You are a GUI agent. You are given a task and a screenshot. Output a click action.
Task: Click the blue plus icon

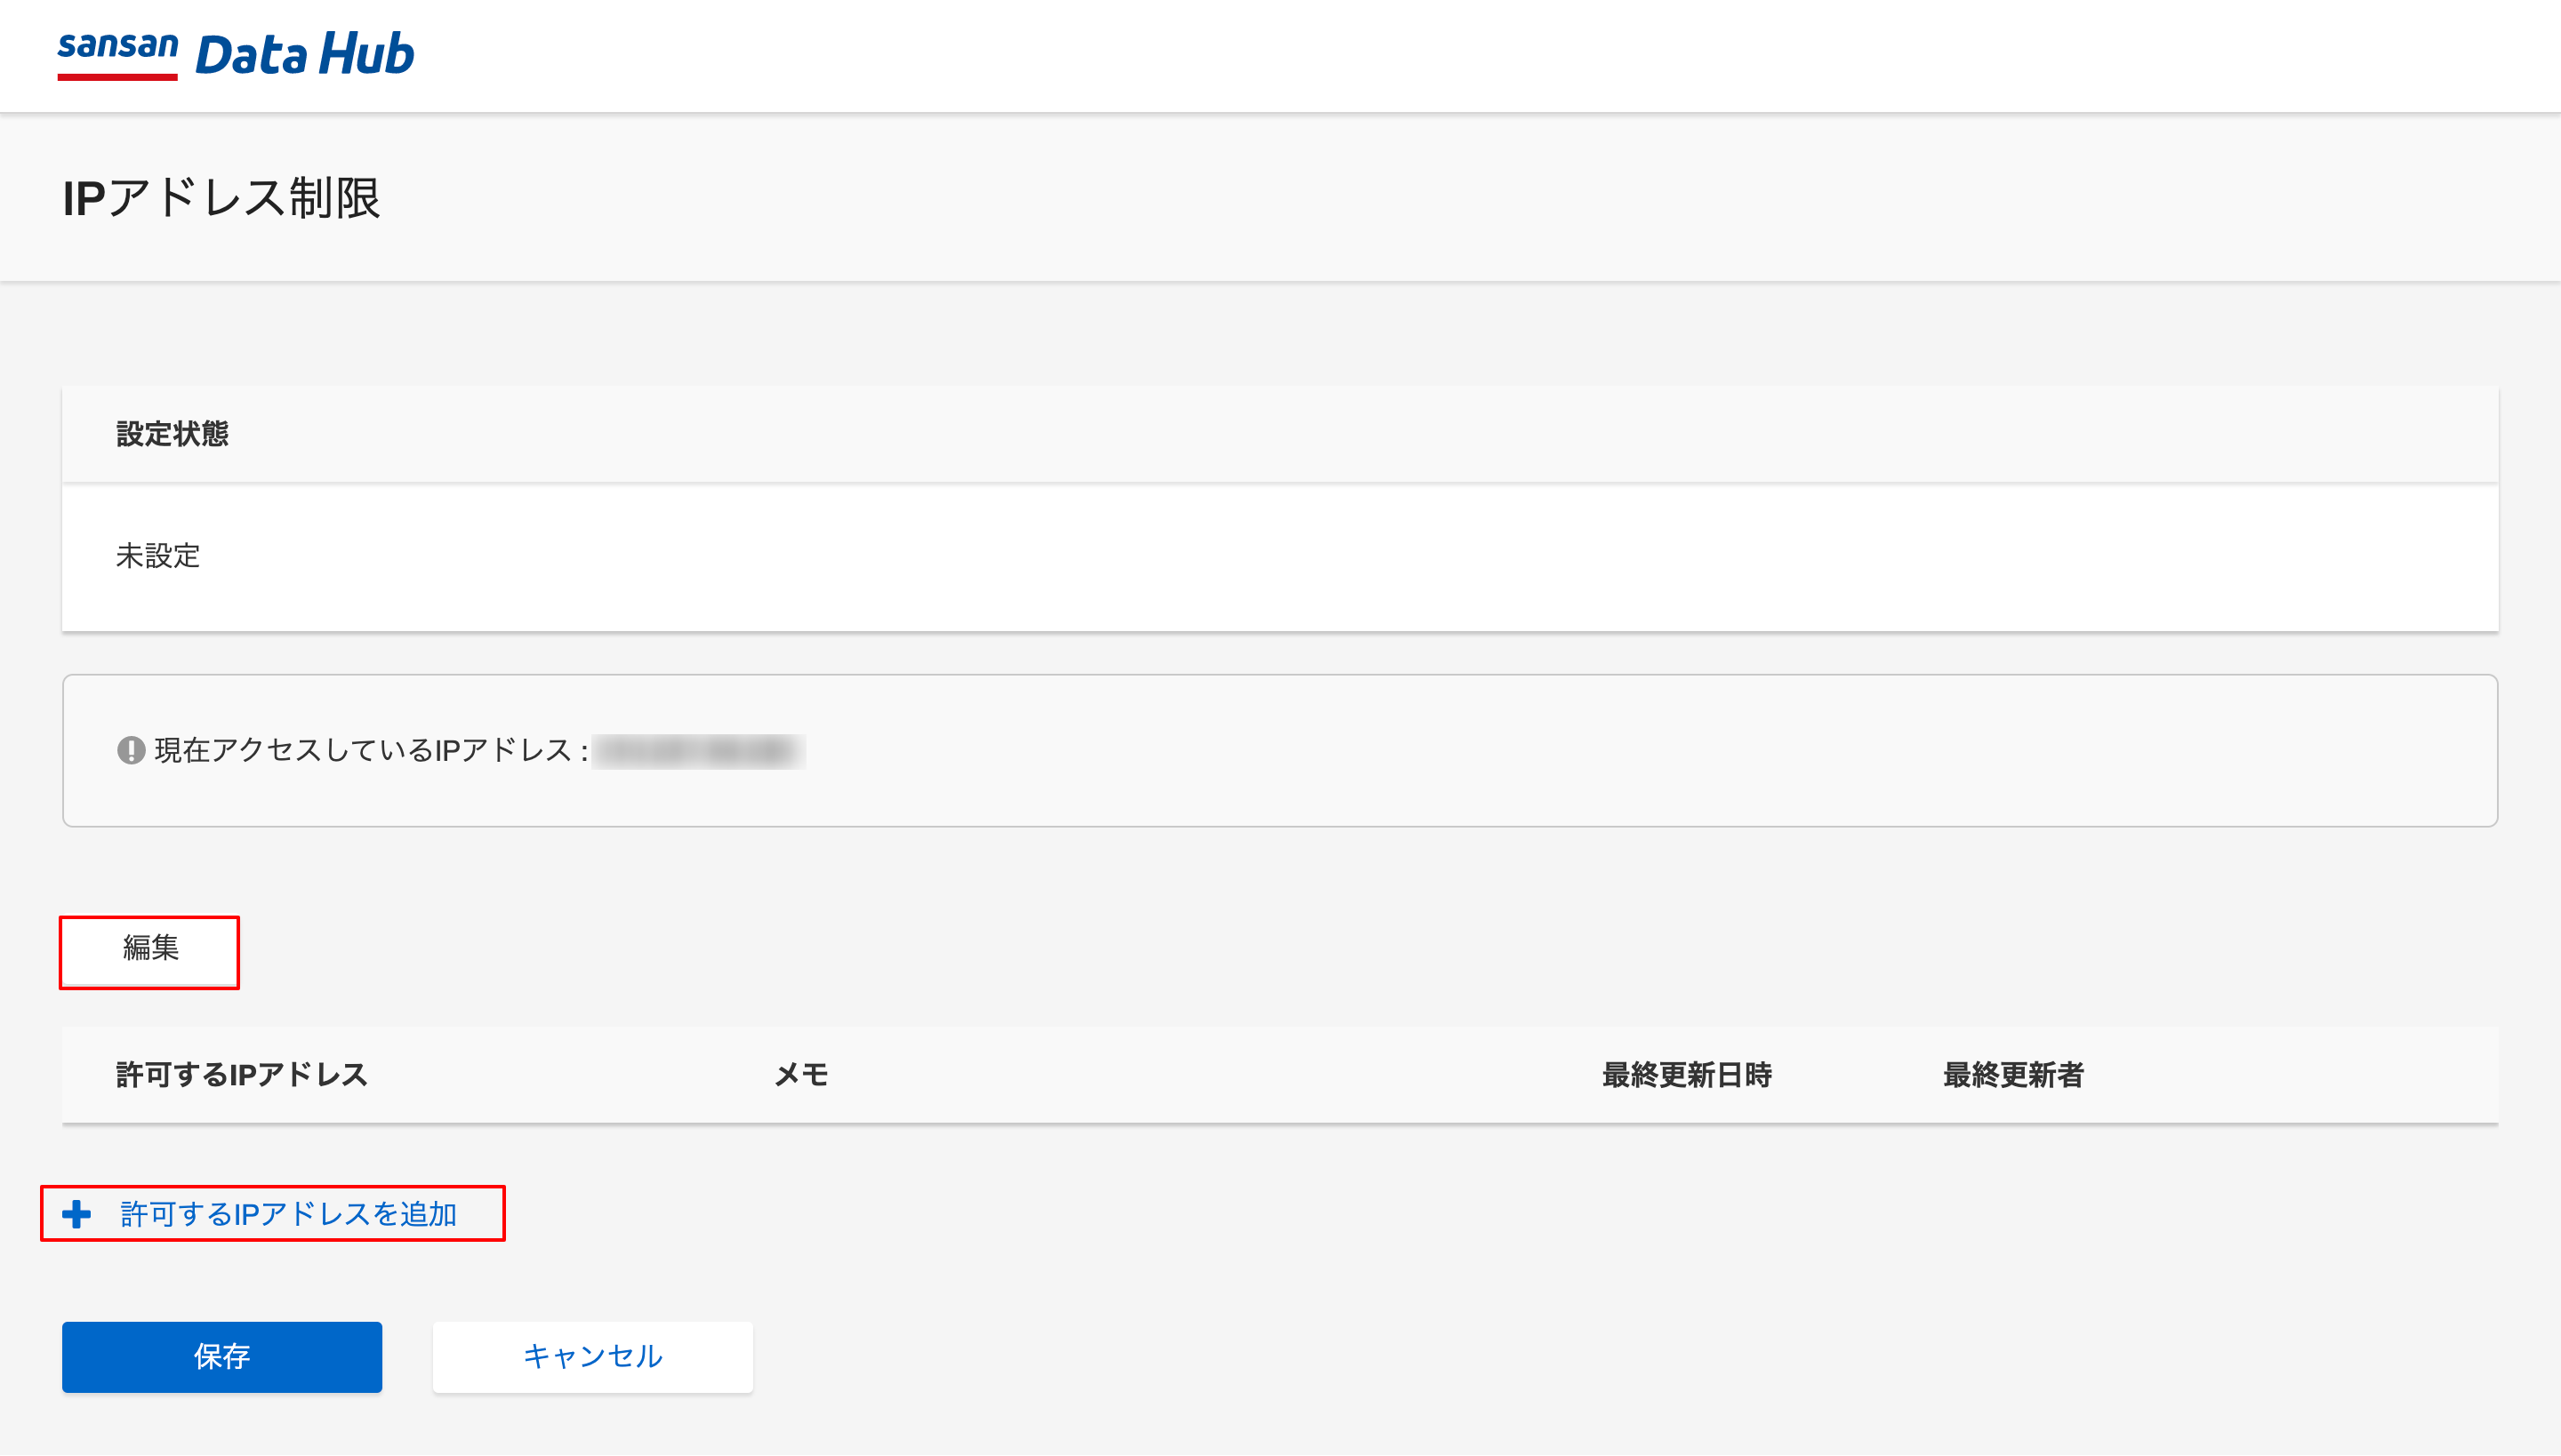click(76, 1214)
